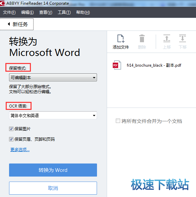The width and height of the screenshot is (196, 197).
Task: Click the Delete trash icon
Action: (x=142, y=39)
